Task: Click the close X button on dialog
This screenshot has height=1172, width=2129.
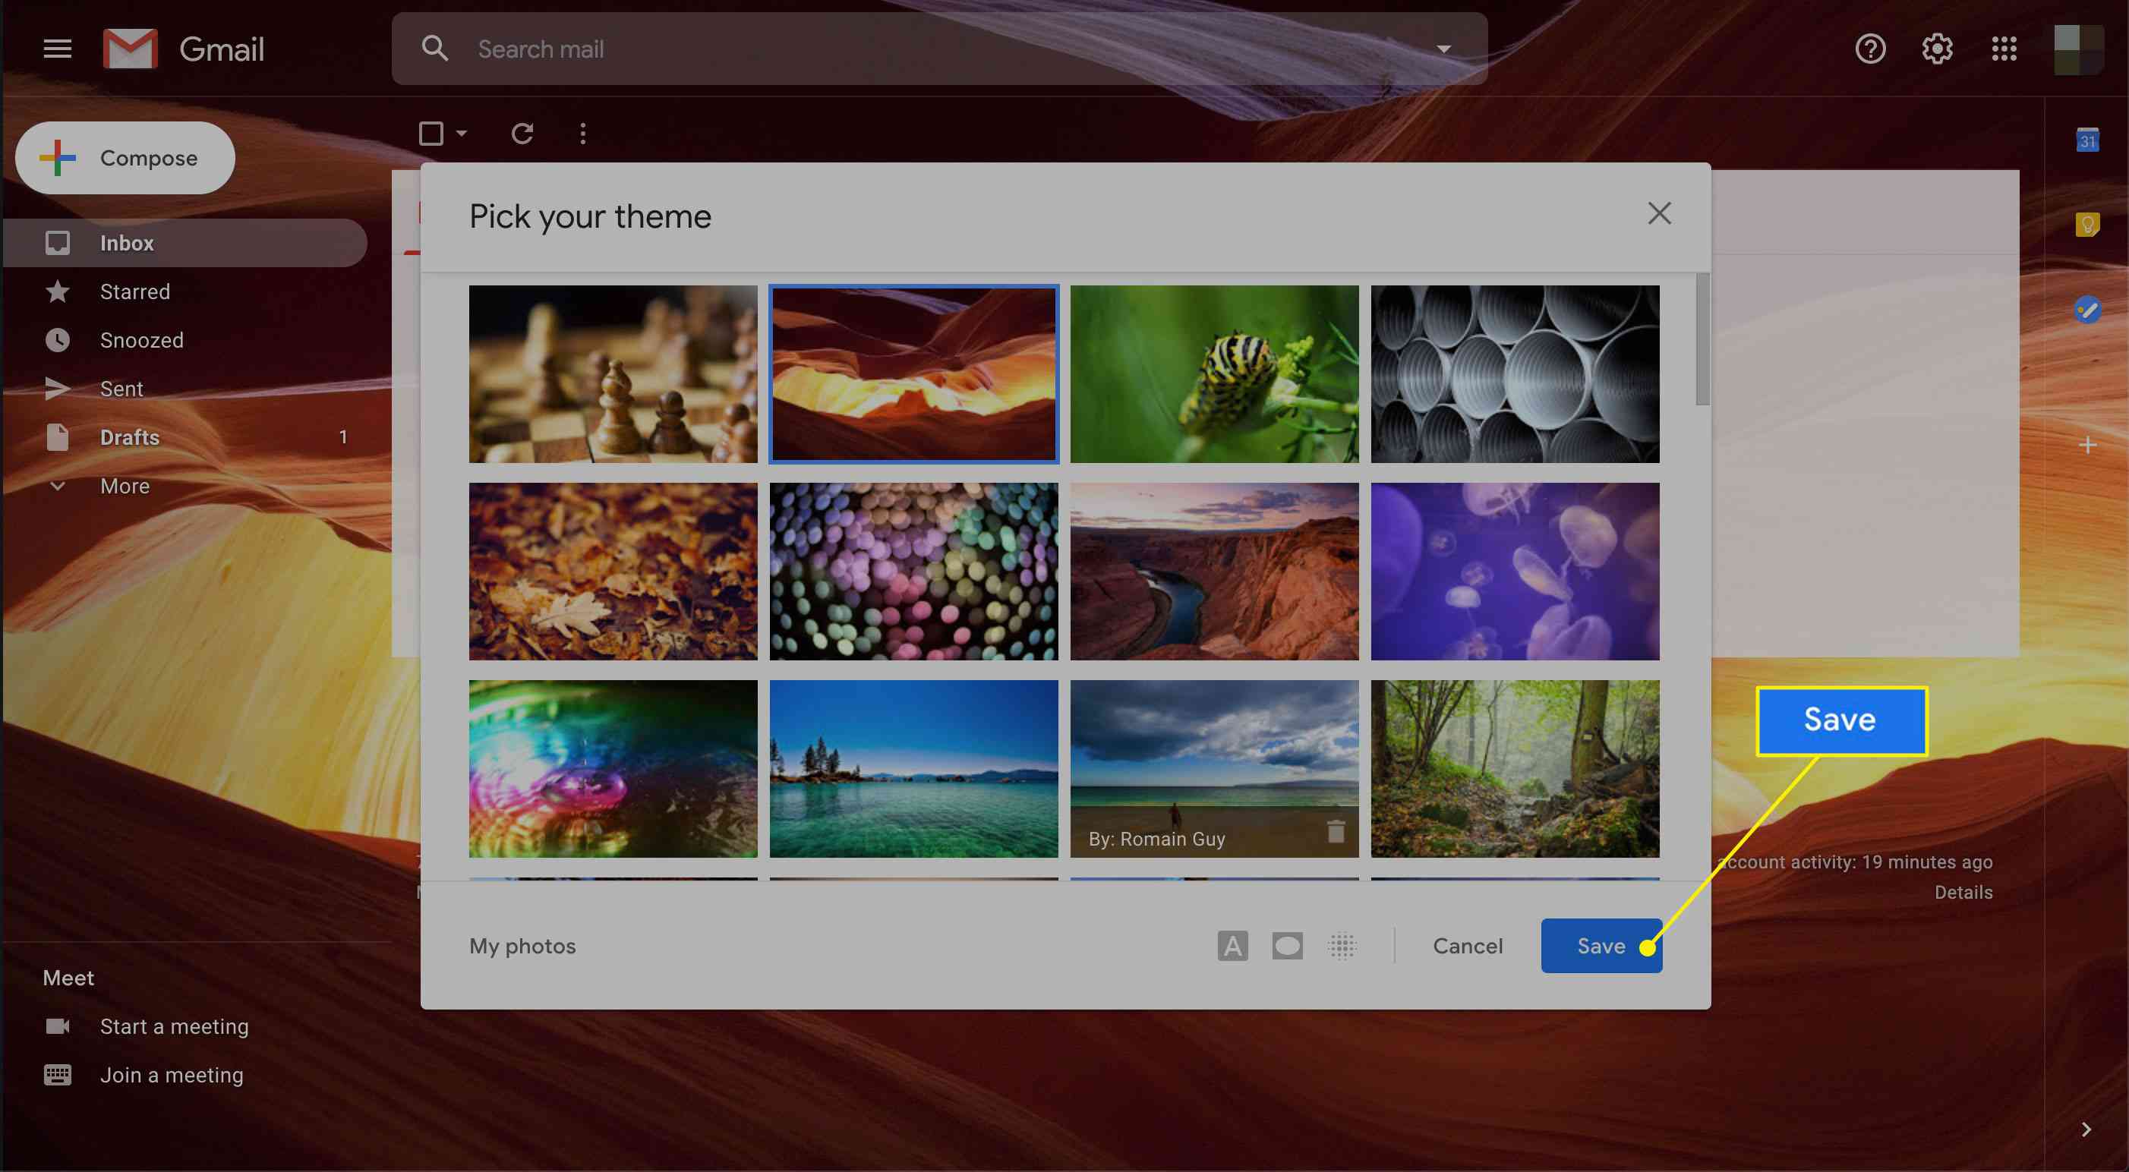Action: coord(1658,215)
